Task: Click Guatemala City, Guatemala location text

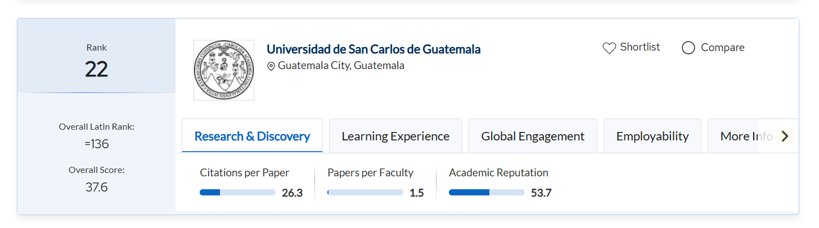Action: click(x=341, y=66)
